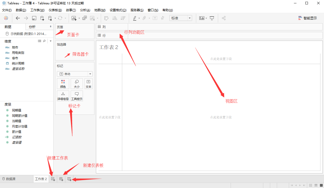Open 帮助(H) menu
The height and width of the screenshot is (188, 324).
(x=168, y=10)
